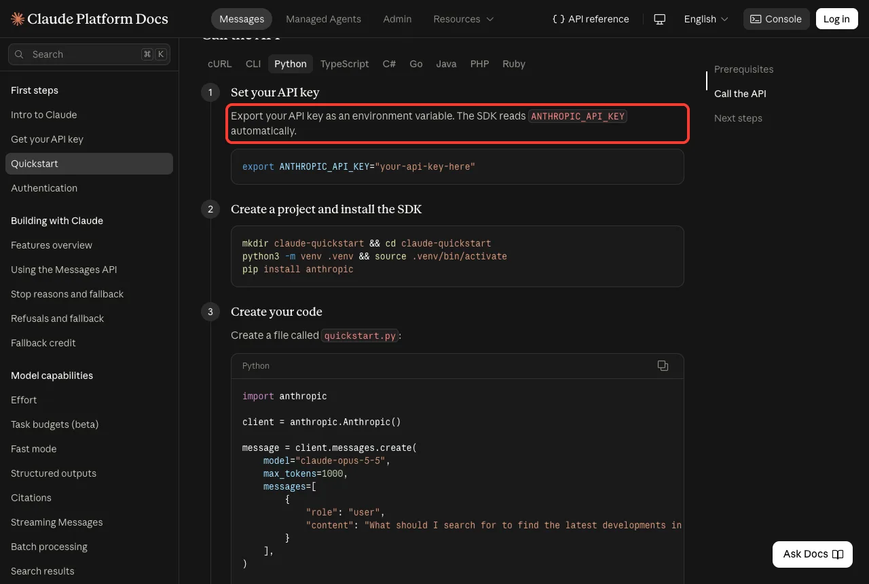Go to the Authentication page
This screenshot has width=869, height=584.
point(89,188)
